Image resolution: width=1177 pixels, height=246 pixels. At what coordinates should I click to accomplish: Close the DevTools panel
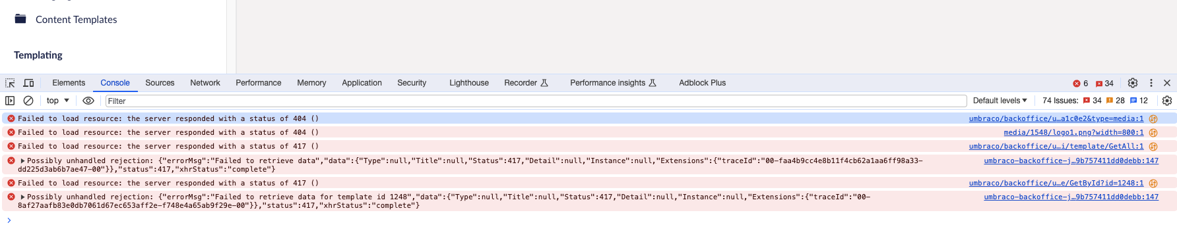[x=1167, y=83]
